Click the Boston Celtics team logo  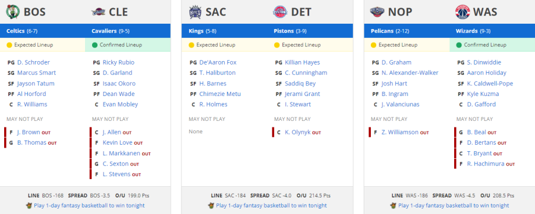click(13, 12)
